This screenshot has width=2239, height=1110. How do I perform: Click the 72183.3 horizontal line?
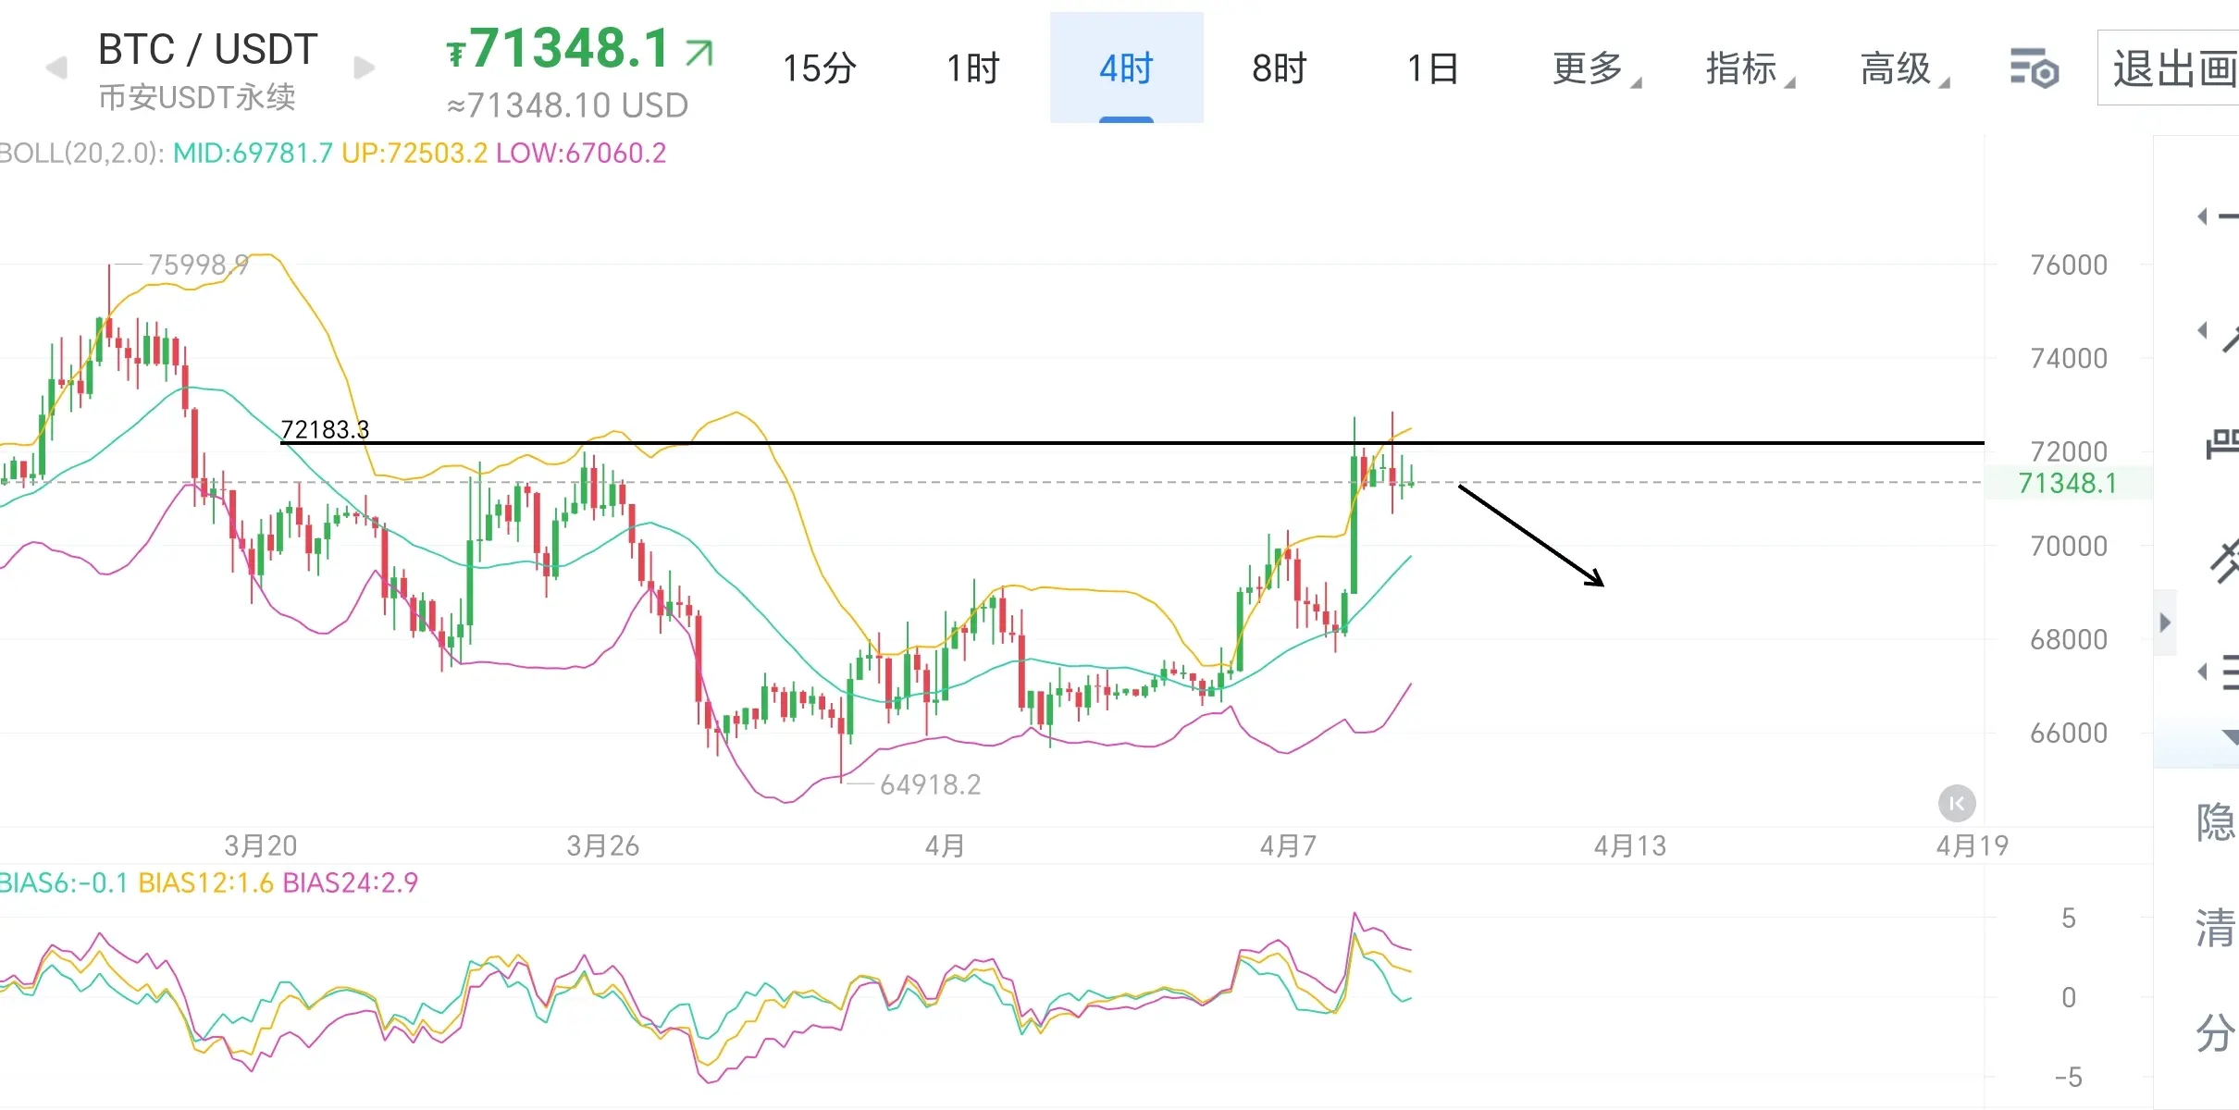tap(1018, 443)
